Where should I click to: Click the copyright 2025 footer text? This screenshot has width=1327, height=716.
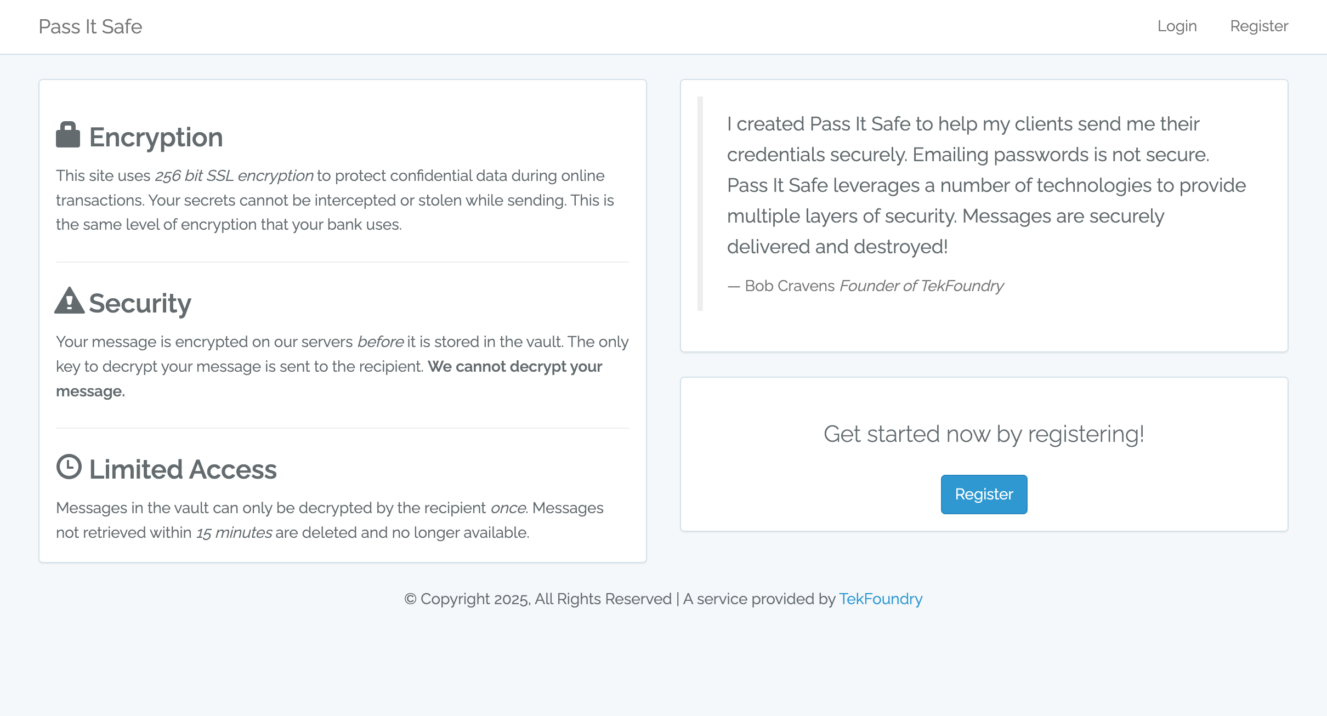click(x=537, y=599)
